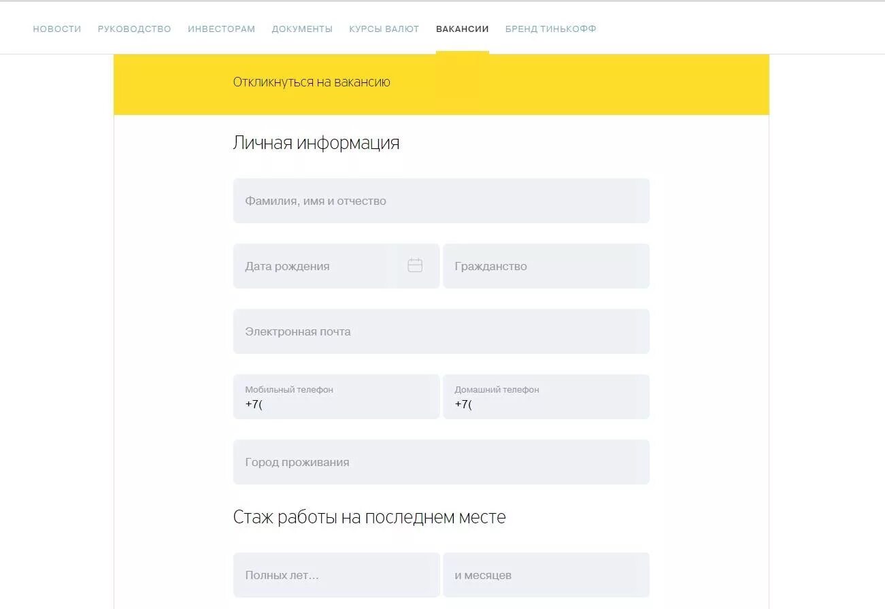Navigate to РУКОВОДСТВО page
This screenshot has width=885, height=609.
(x=134, y=29)
